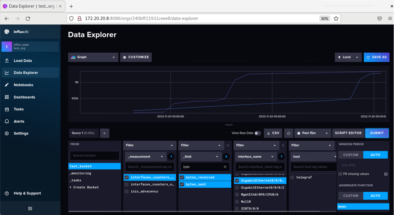Click the query refresh icon button
This screenshot has height=215, width=394.
click(x=288, y=133)
